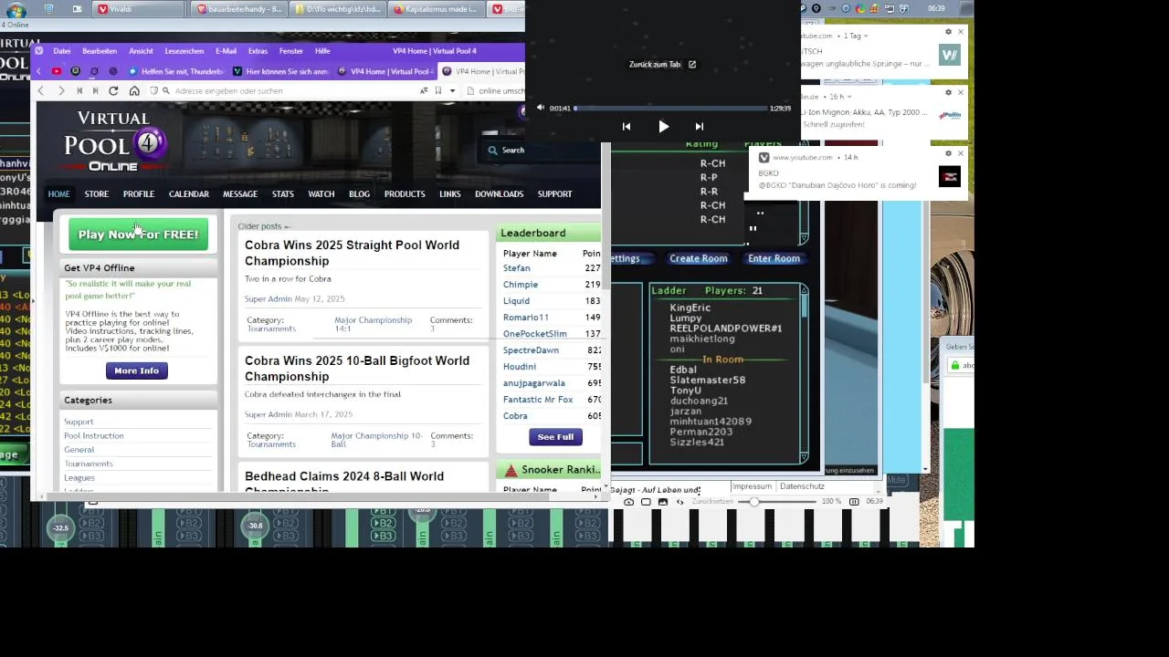1169x657 pixels.
Task: Open the Windows Start orb
Action: [x=16, y=10]
